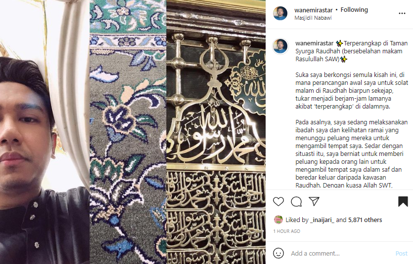Show the list of 5,871 others likes
The height and width of the screenshot is (264, 413).
tap(365, 220)
